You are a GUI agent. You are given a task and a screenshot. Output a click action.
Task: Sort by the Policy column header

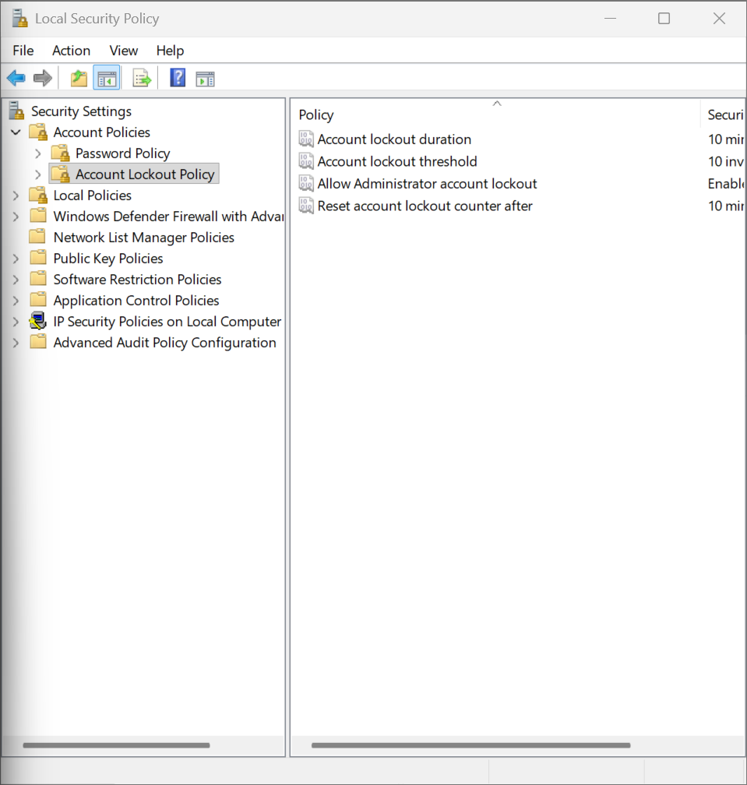tap(316, 115)
